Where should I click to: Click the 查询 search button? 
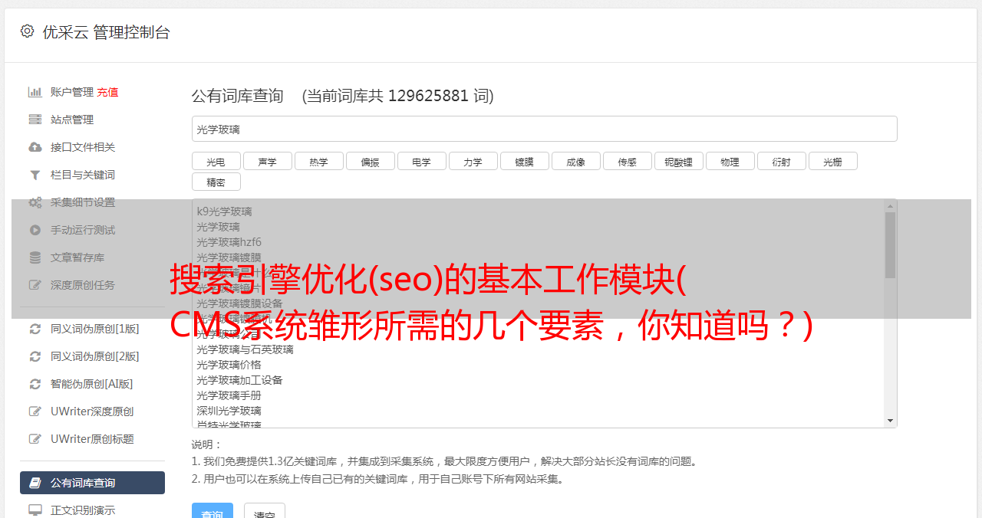pos(213,512)
